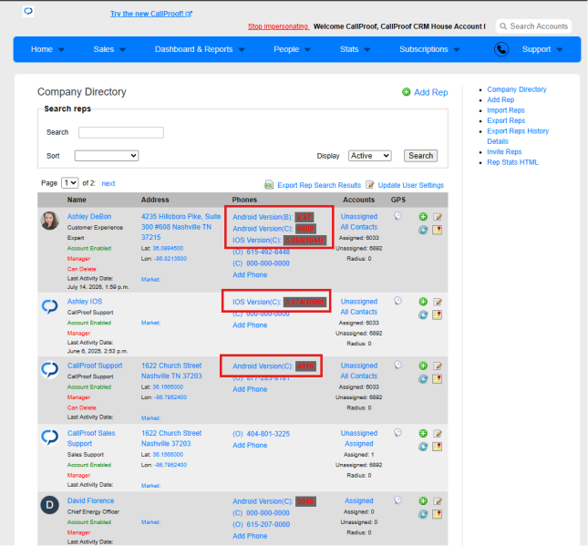588x546 pixels.
Task: Click the CallProof logo icon at top left
Action: pos(28,11)
